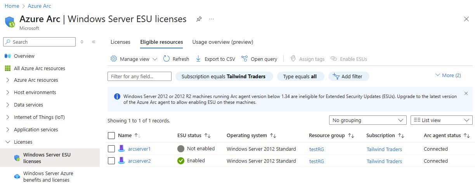Open the List view dropdown
This screenshot has height=184, width=475.
pyautogui.click(x=441, y=120)
